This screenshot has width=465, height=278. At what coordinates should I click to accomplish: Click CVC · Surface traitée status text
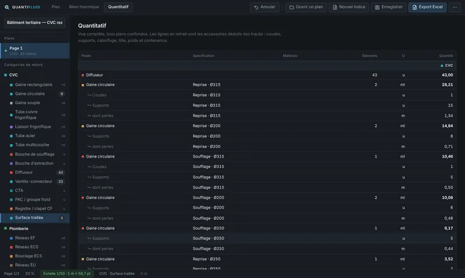point(117,273)
